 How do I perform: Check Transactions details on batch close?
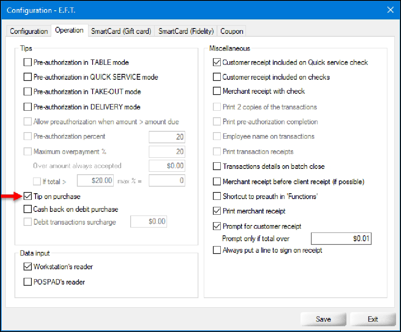tap(217, 166)
